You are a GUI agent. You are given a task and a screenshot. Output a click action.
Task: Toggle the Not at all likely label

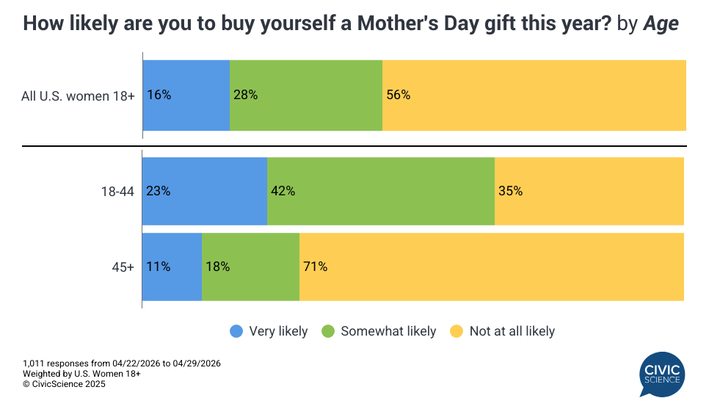(512, 331)
